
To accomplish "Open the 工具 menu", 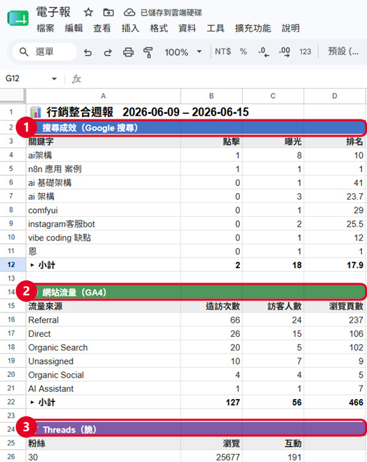I will coord(216,29).
